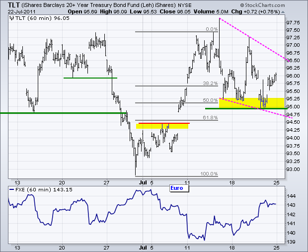Click the 93.00 price axis label

293,169
